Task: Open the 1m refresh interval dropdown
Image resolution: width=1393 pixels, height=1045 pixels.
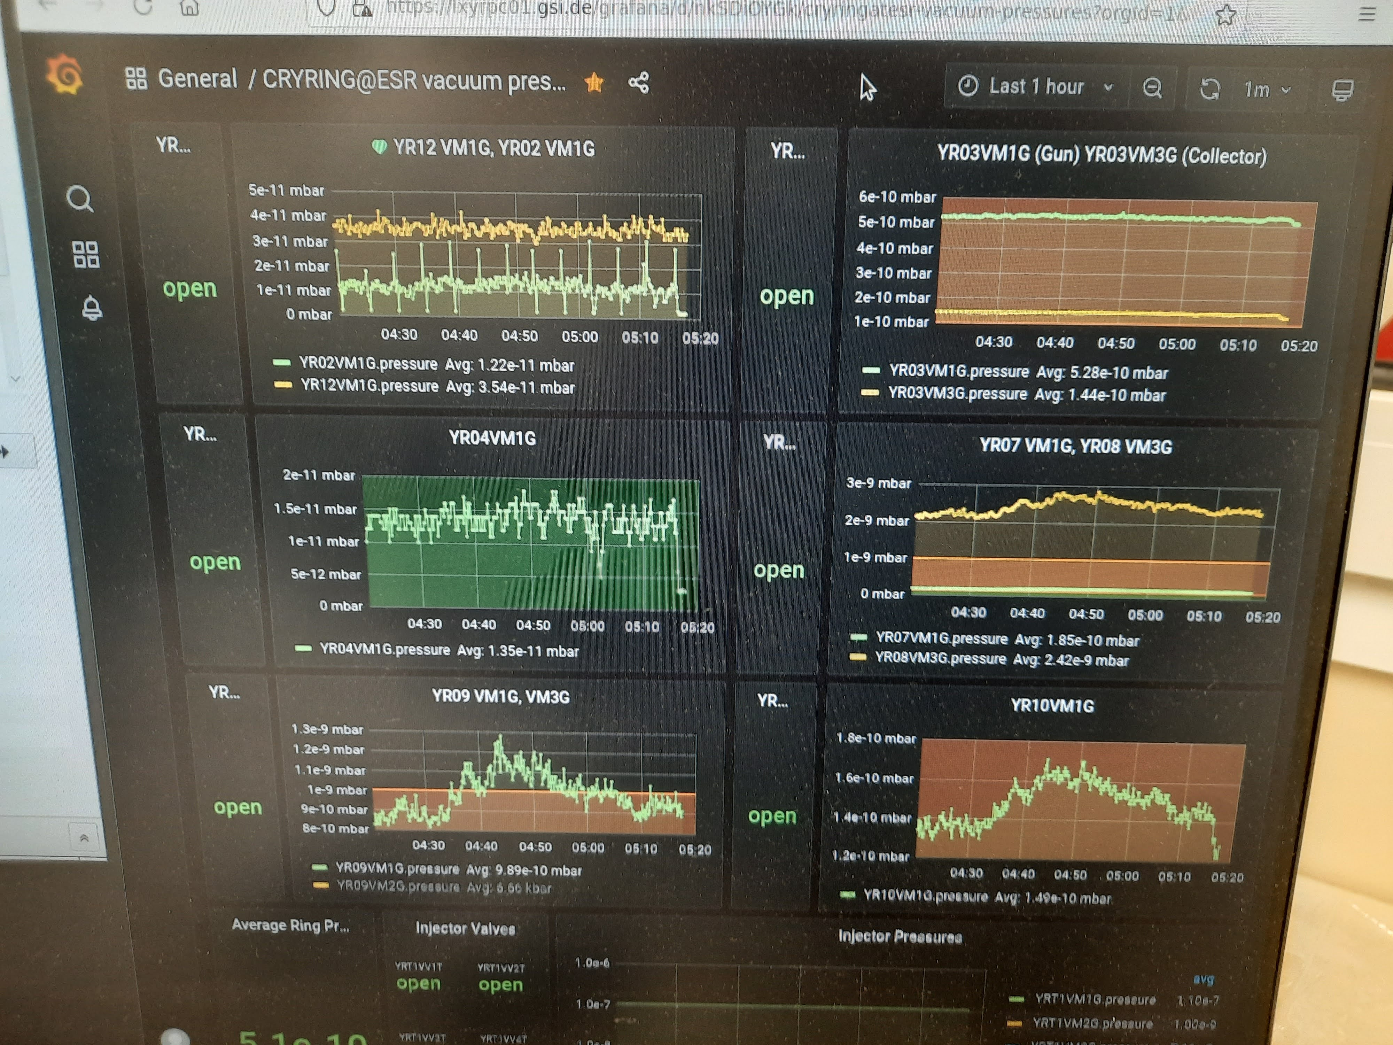Action: pos(1267,90)
